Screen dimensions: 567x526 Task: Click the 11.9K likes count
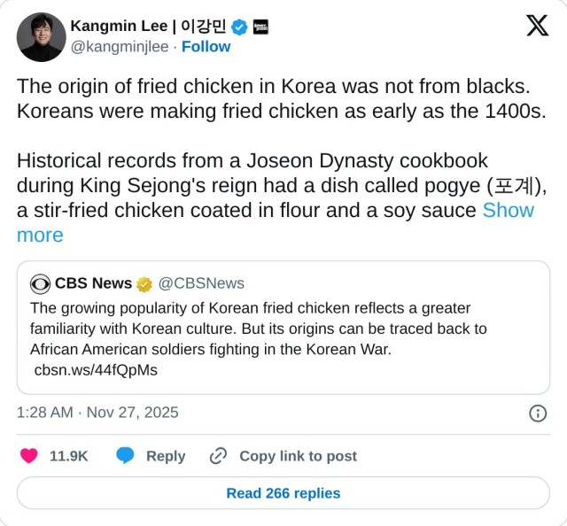(68, 456)
